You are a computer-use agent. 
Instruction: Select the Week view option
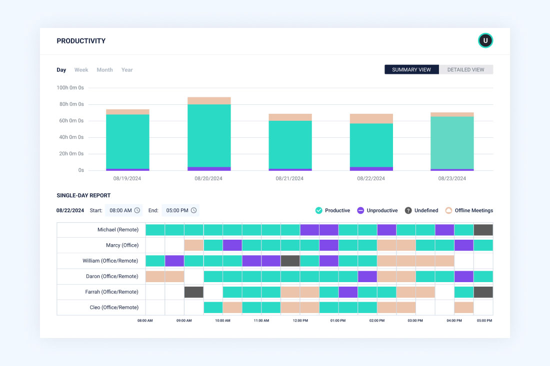[x=81, y=69]
